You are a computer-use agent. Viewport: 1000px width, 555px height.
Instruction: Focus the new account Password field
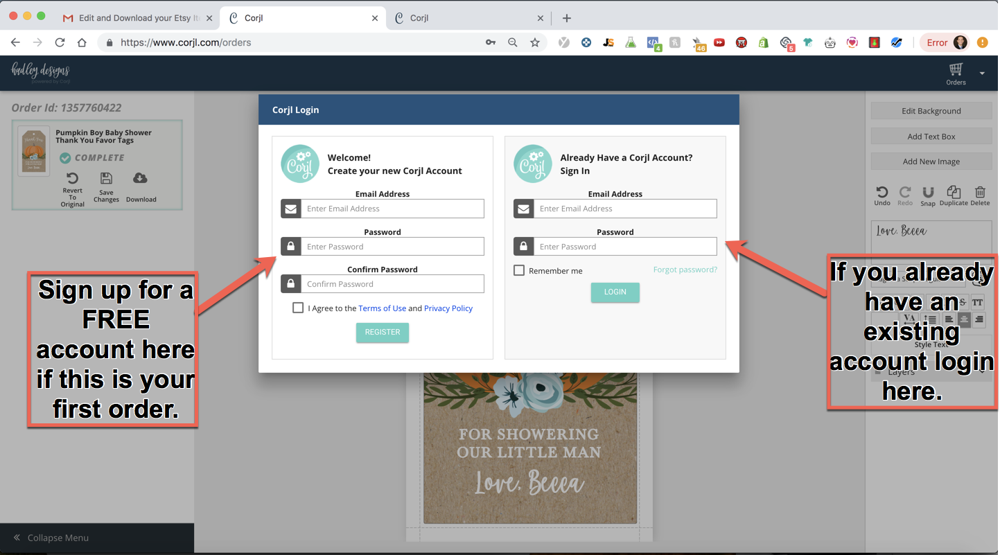click(x=392, y=247)
